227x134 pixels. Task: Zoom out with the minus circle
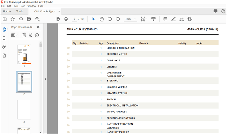tap(110, 19)
